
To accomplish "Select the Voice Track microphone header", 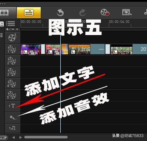I will (12, 118).
